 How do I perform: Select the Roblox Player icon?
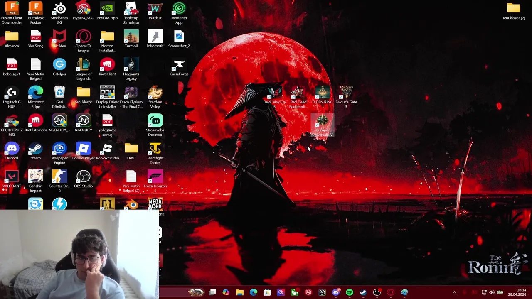84,151
